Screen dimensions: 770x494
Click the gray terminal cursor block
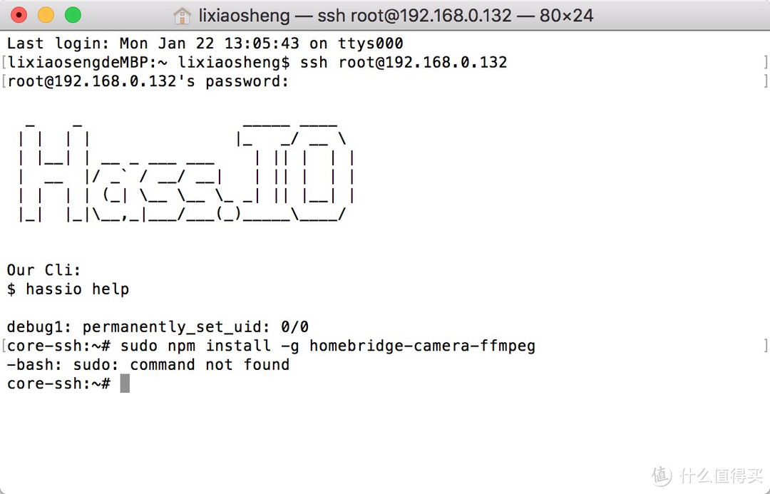click(x=125, y=384)
